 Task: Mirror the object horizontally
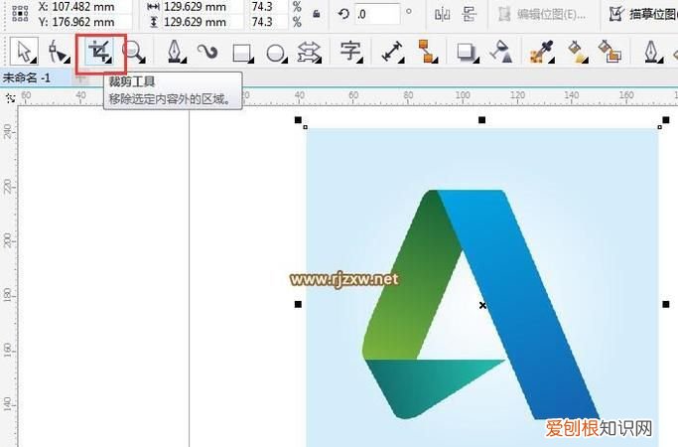(443, 13)
